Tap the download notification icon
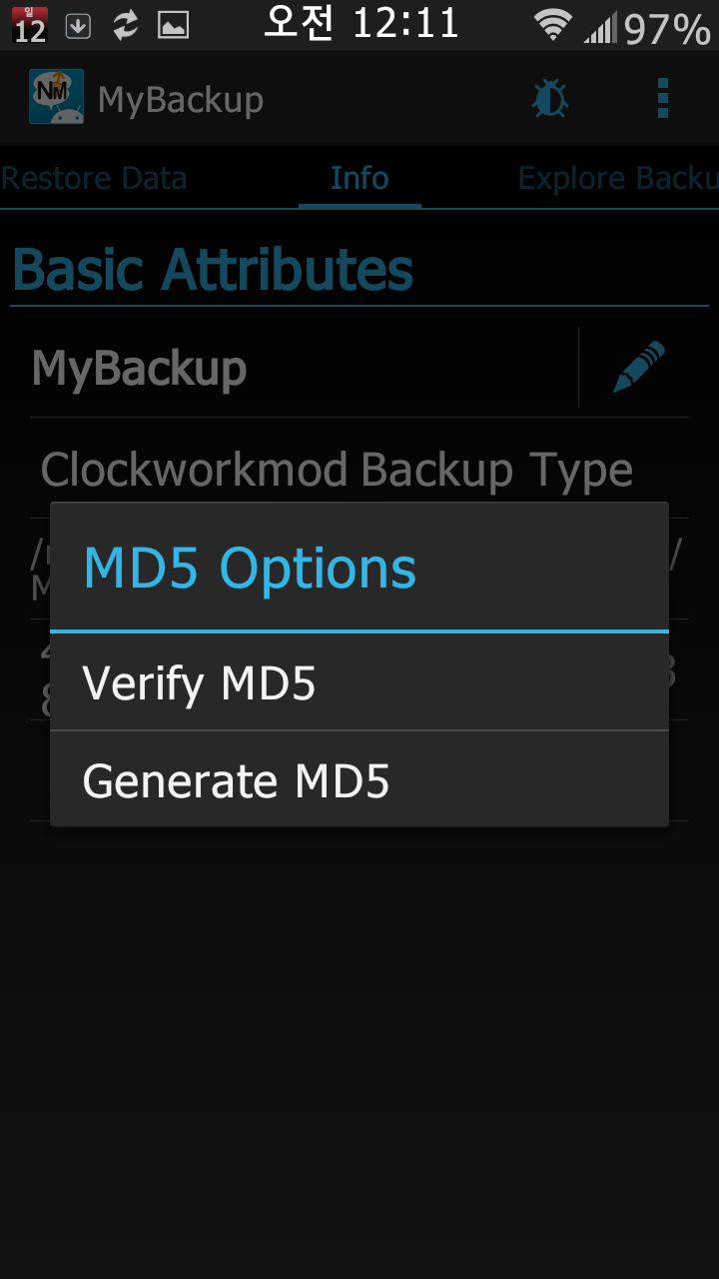 78,26
